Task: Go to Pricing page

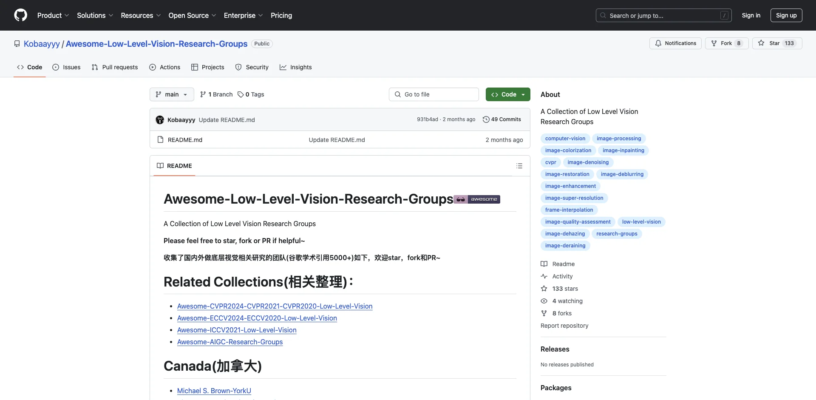Action: click(281, 15)
